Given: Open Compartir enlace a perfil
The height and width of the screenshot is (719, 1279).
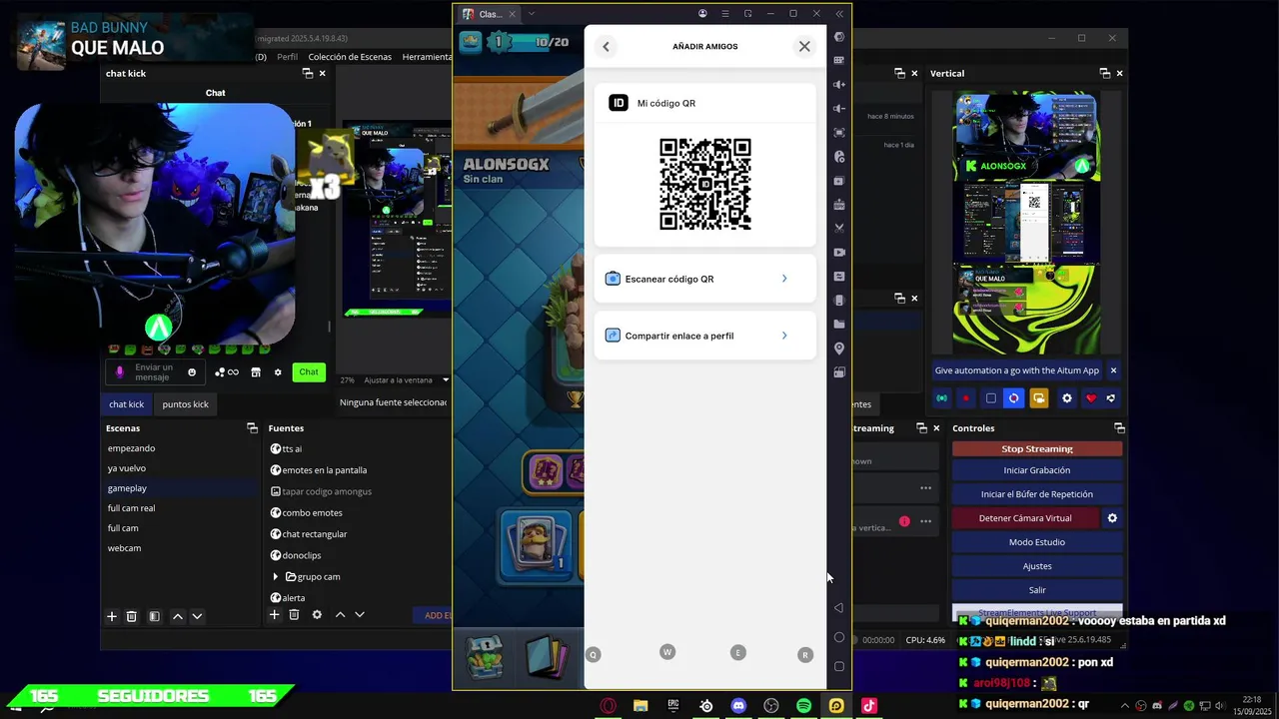Looking at the screenshot, I should (704, 336).
